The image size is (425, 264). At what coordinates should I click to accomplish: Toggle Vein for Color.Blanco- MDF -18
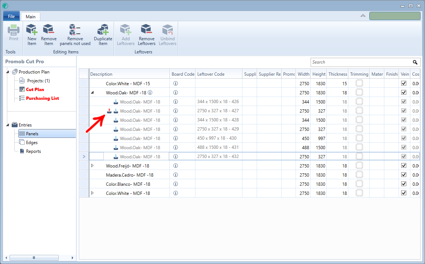point(404,184)
